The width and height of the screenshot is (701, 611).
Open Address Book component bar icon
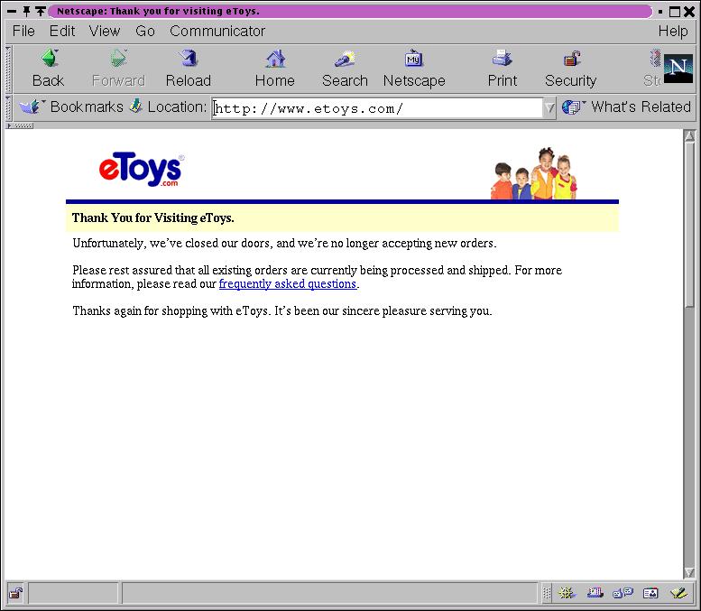(x=650, y=593)
